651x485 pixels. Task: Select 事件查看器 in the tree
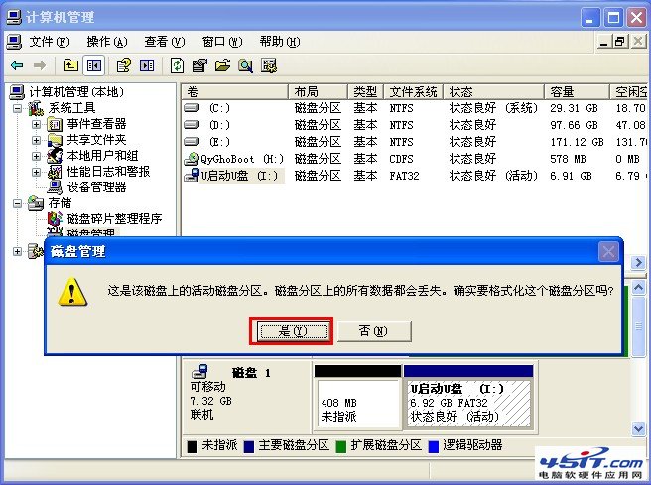[96, 124]
